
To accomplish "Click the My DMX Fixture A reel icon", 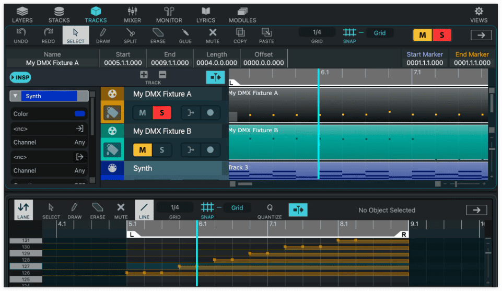I will click(112, 94).
